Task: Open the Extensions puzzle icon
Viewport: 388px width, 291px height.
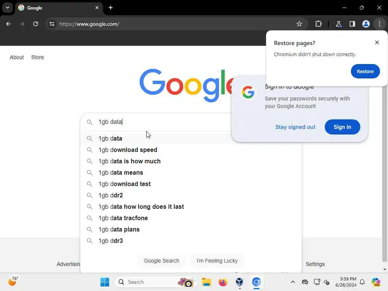Action: (x=318, y=24)
